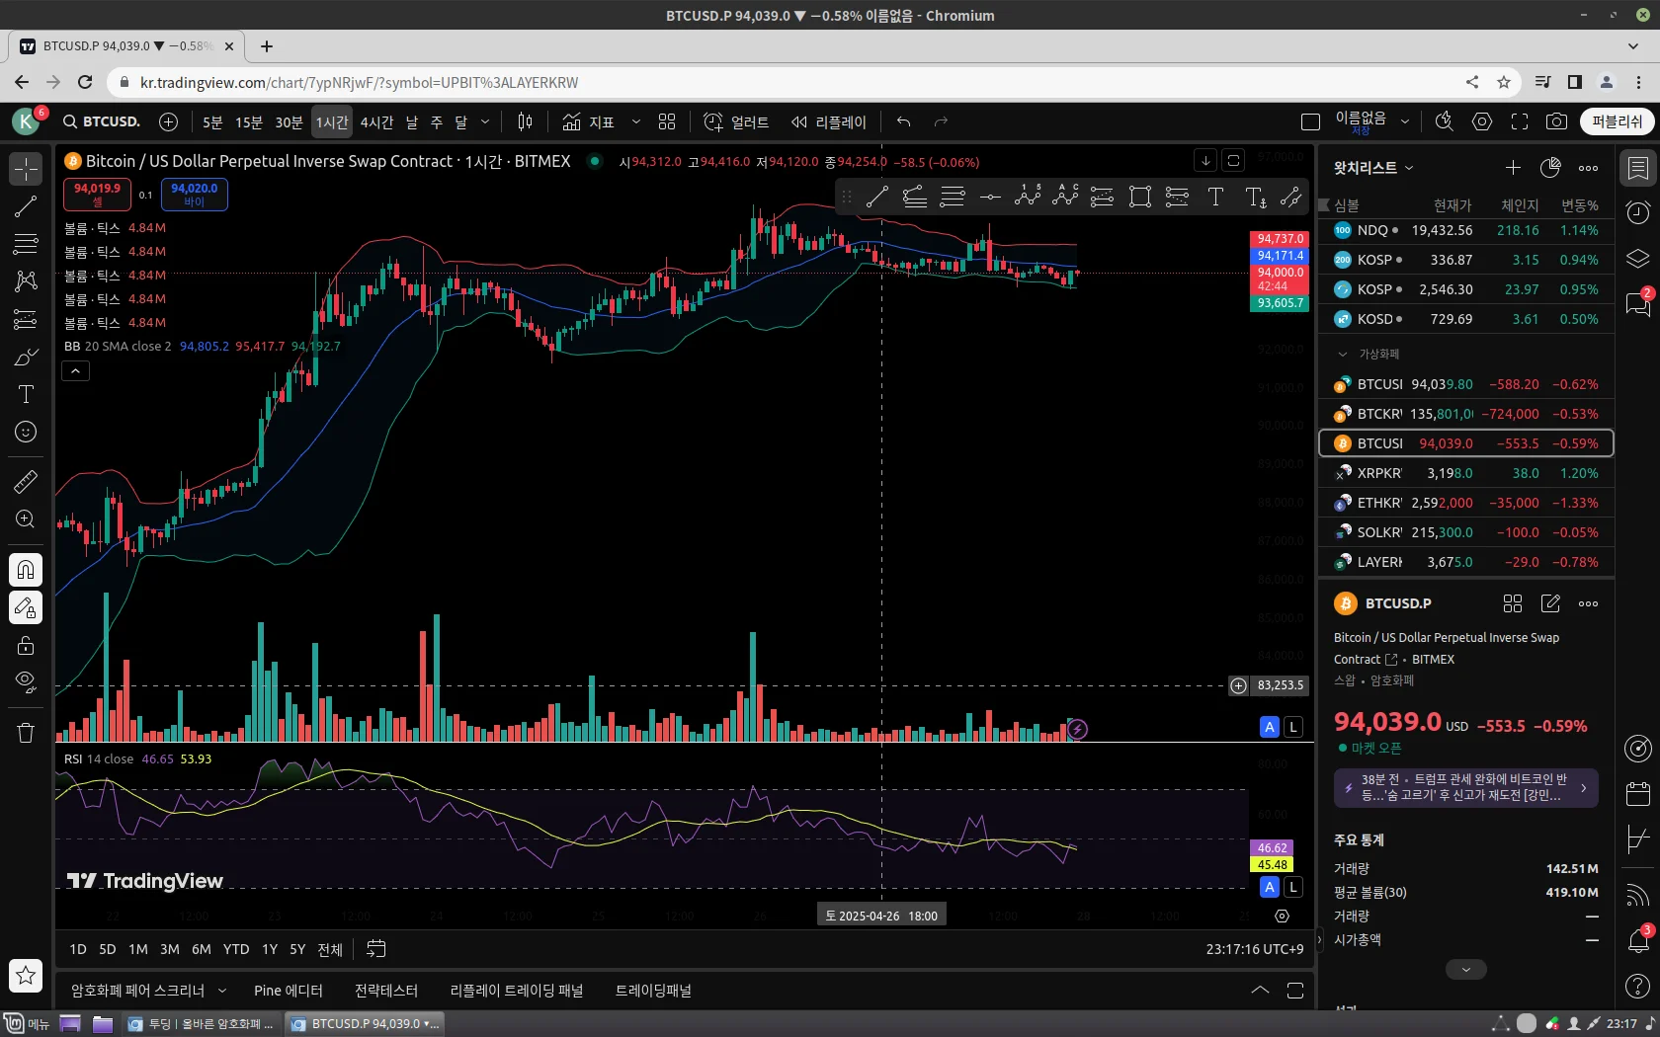Open the 전략테스터 tab
The width and height of the screenshot is (1660, 1037).
point(386,991)
